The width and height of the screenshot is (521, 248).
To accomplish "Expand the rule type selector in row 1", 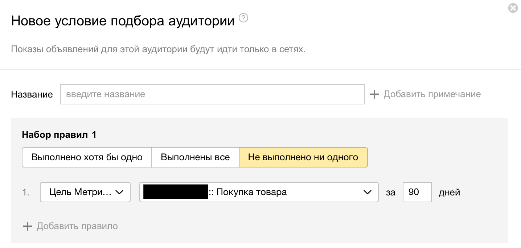I will click(85, 192).
